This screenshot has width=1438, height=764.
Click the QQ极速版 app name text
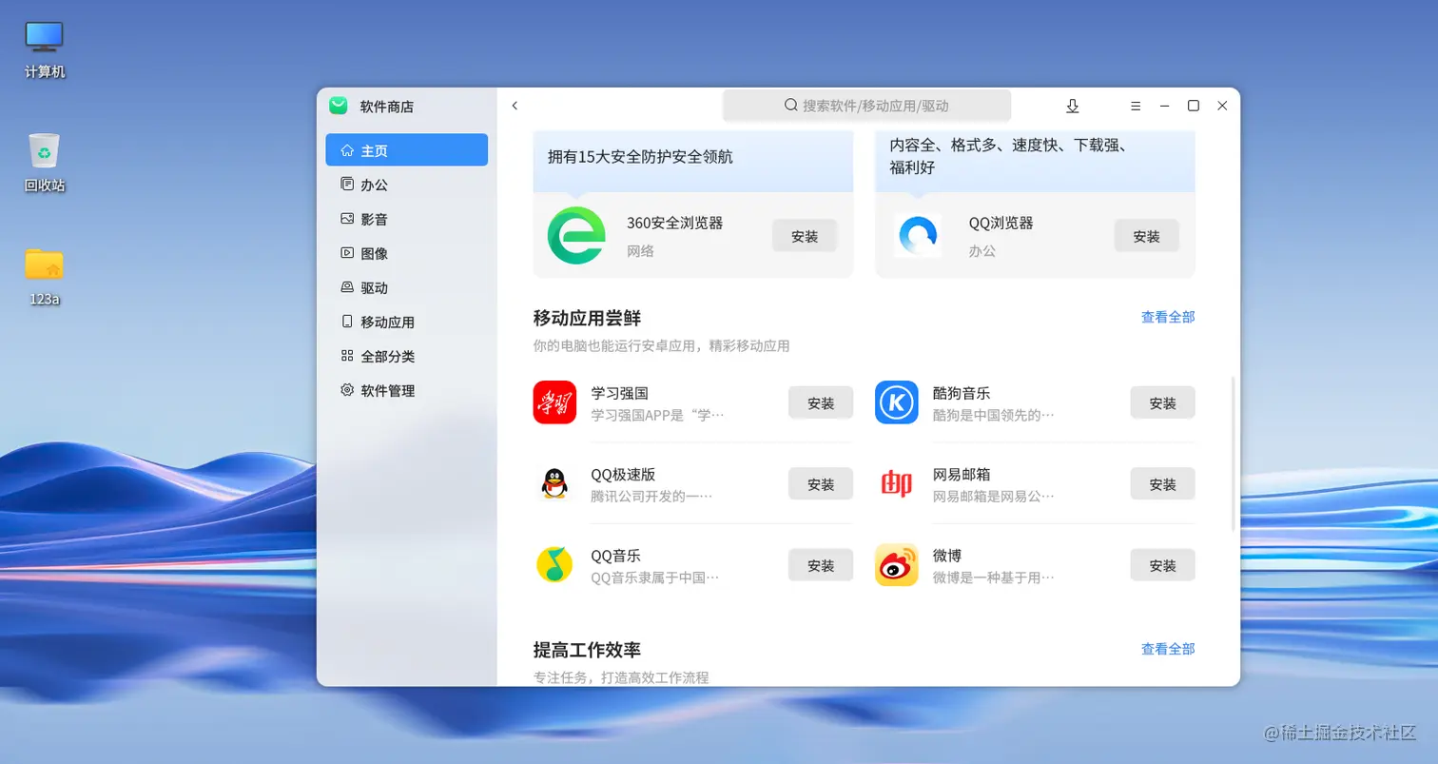tap(623, 474)
